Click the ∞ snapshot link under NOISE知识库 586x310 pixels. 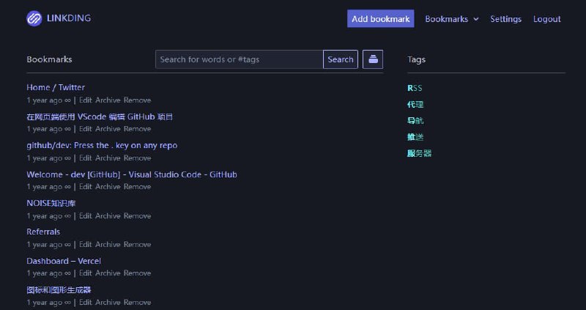(x=67, y=216)
